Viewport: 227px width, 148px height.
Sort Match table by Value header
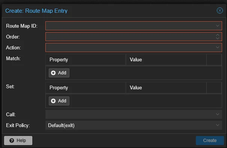pyautogui.click(x=166, y=59)
